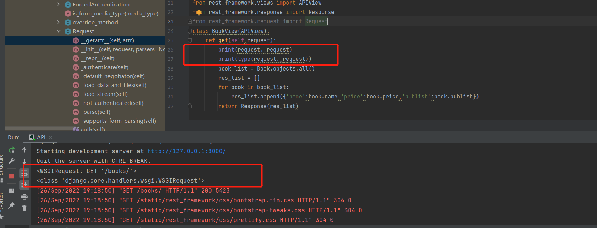
Task: Select is_form_media_type(media_type) function
Action: 115,13
